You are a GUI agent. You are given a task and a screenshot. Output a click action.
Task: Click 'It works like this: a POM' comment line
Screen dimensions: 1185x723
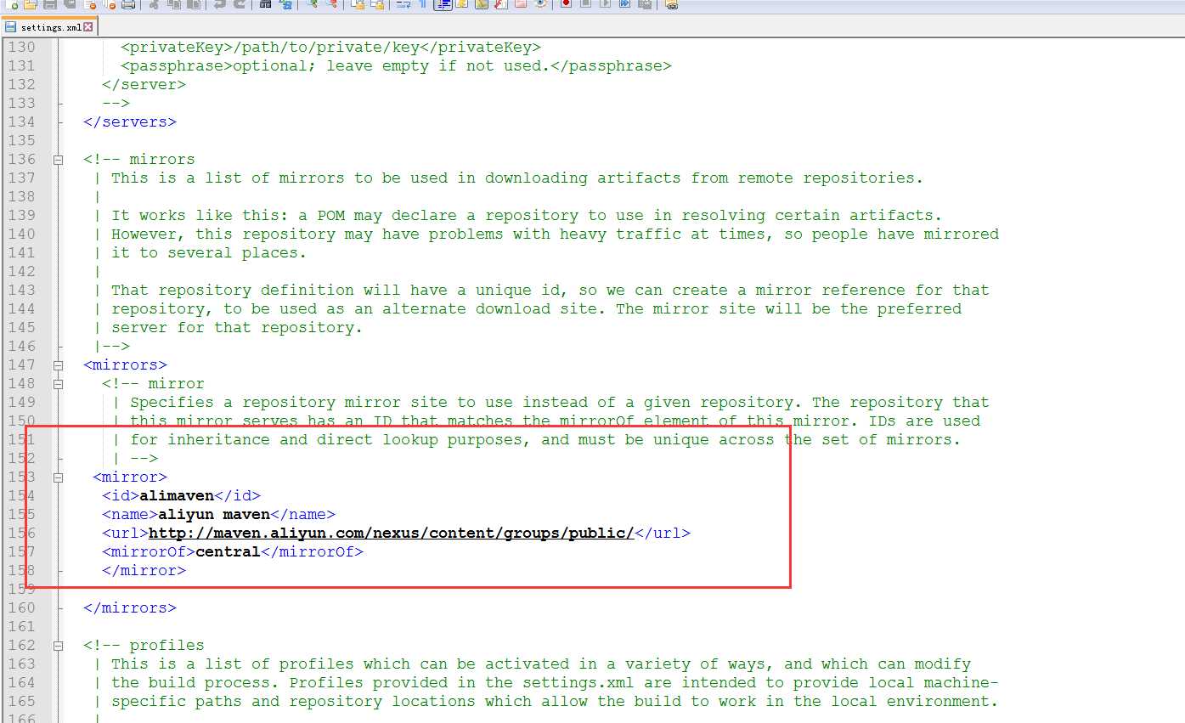point(517,215)
